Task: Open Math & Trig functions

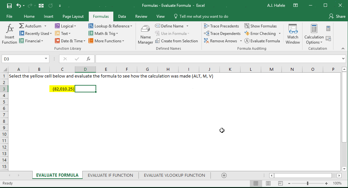Action: click(103, 34)
